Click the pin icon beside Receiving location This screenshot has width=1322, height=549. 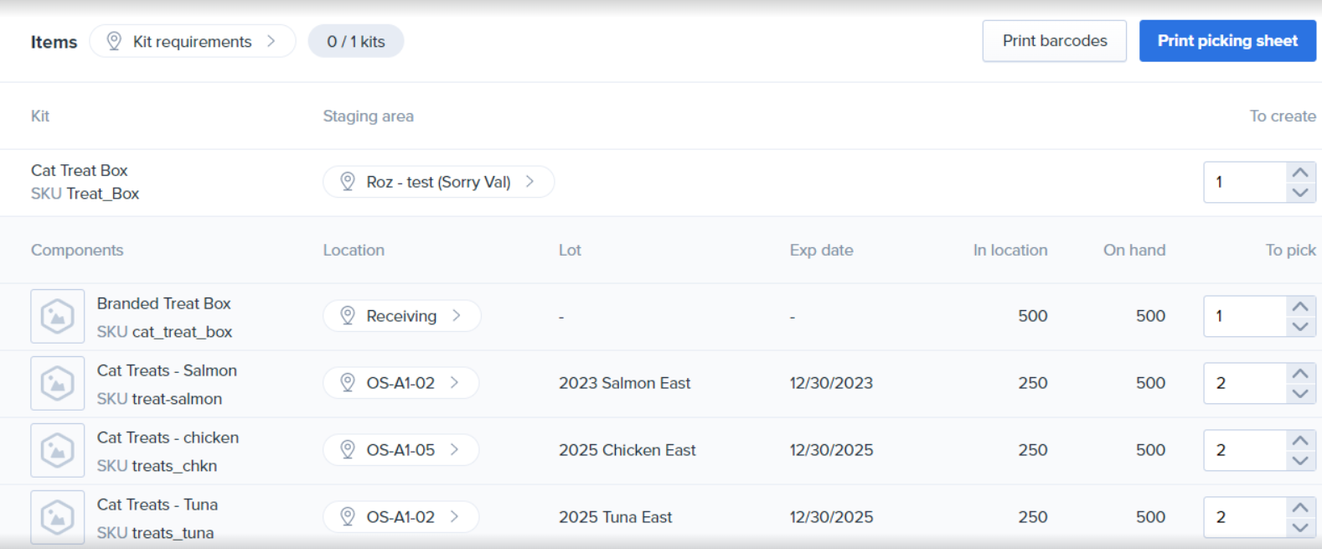click(x=348, y=316)
